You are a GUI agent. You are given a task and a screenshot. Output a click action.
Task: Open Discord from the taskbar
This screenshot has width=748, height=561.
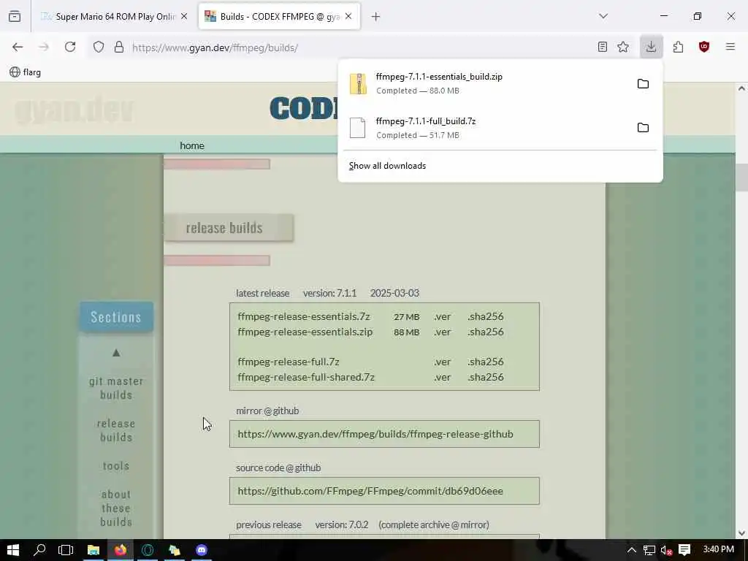[x=202, y=550]
